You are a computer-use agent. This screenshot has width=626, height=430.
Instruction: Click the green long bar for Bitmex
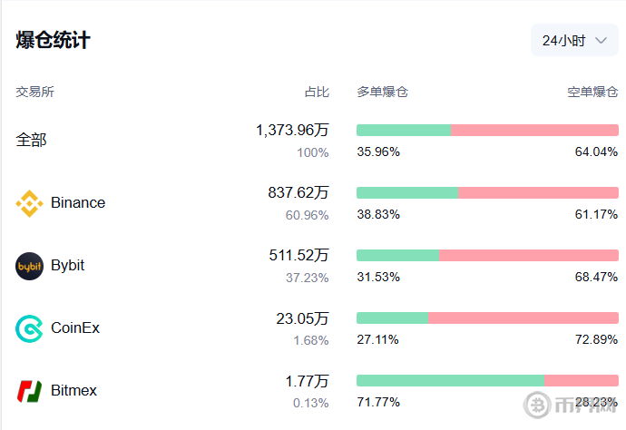450,380
